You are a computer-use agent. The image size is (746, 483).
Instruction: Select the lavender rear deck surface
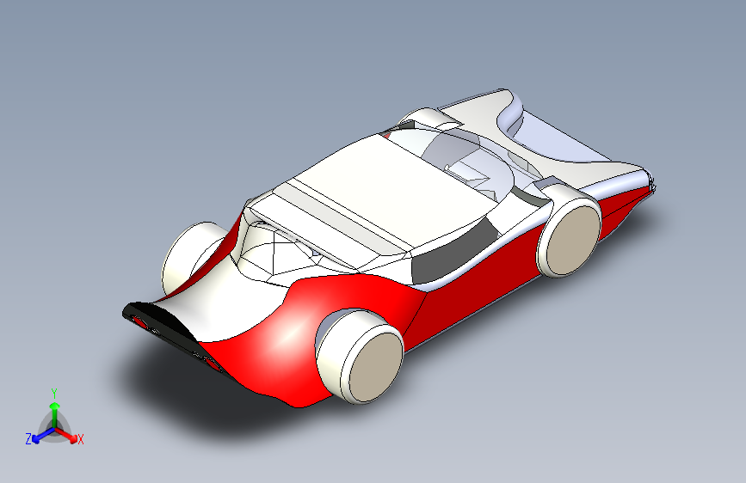(559, 138)
